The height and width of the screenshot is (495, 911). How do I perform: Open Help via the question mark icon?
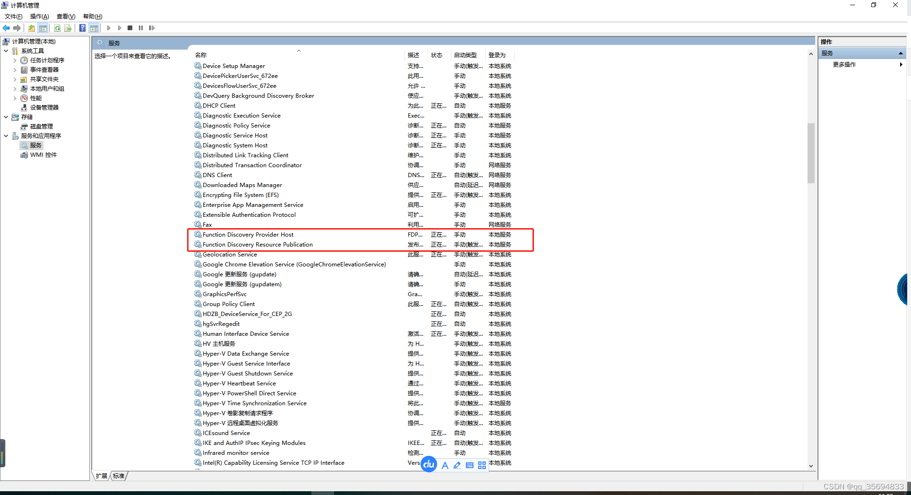click(83, 28)
